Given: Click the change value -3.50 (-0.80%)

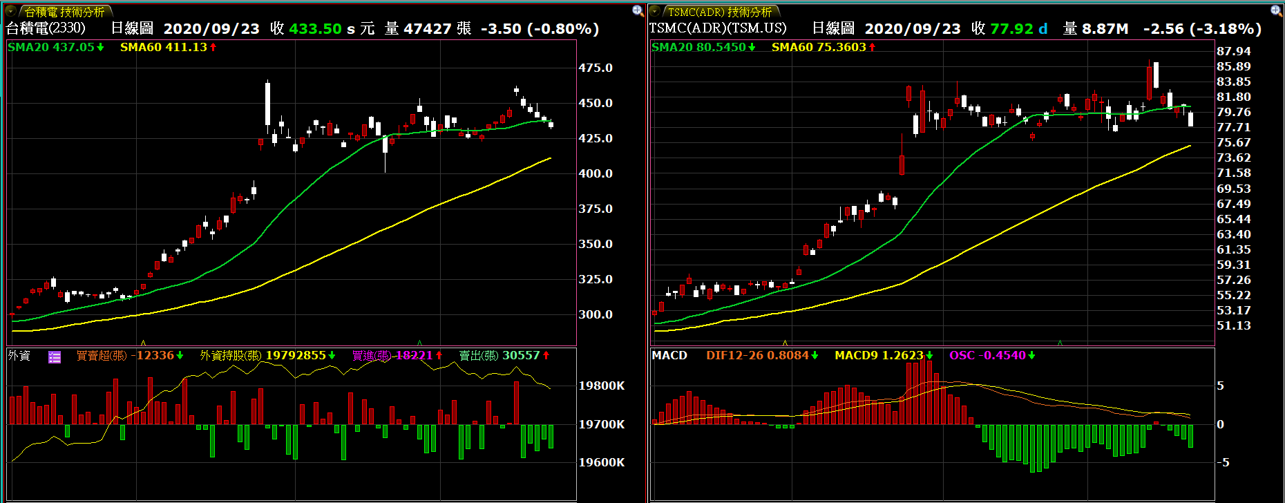Looking at the screenshot, I should [540, 29].
